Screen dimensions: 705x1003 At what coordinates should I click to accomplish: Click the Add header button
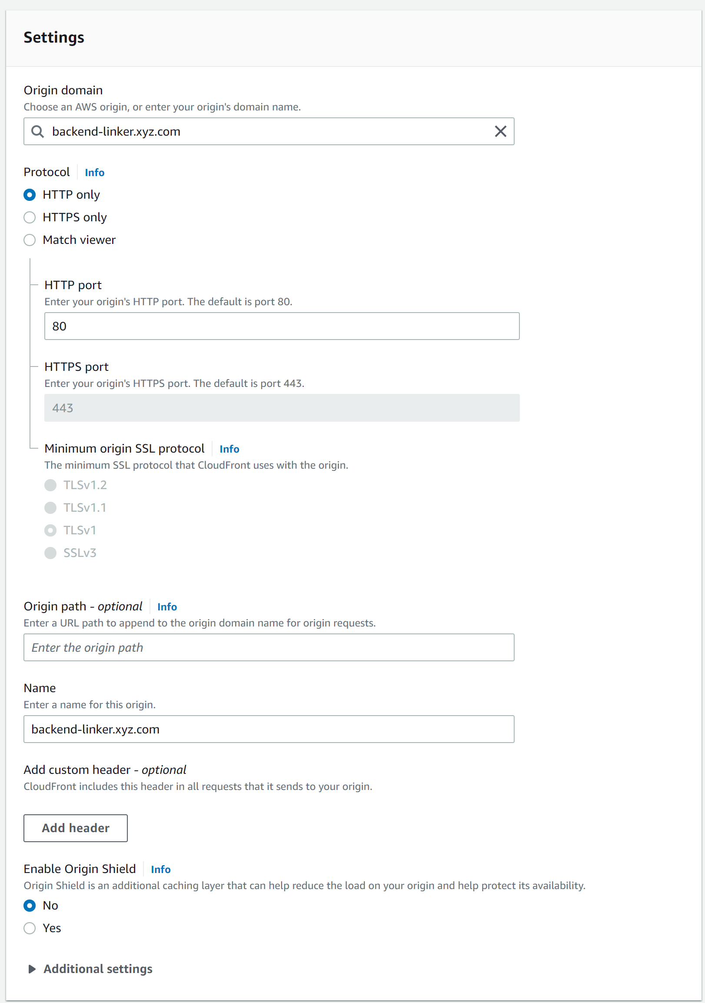[x=76, y=828]
